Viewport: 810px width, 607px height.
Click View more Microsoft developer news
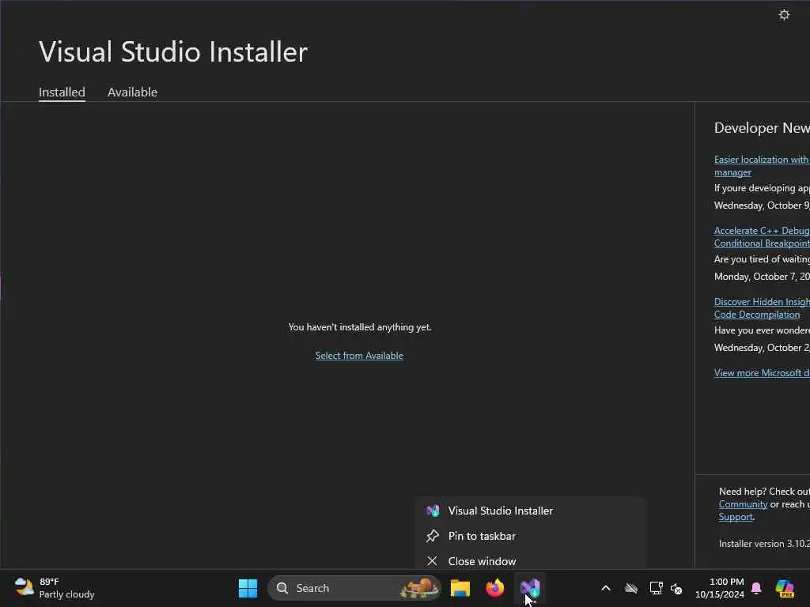click(762, 373)
